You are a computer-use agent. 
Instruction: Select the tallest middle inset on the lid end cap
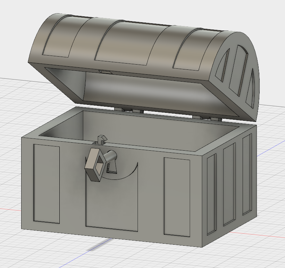click(x=238, y=70)
